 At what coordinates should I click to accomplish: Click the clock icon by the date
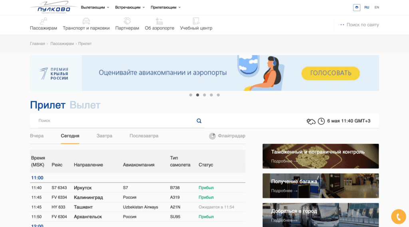click(321, 121)
